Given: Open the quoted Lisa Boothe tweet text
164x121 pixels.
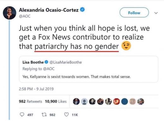Looking at the screenshot, I should (x=76, y=77).
